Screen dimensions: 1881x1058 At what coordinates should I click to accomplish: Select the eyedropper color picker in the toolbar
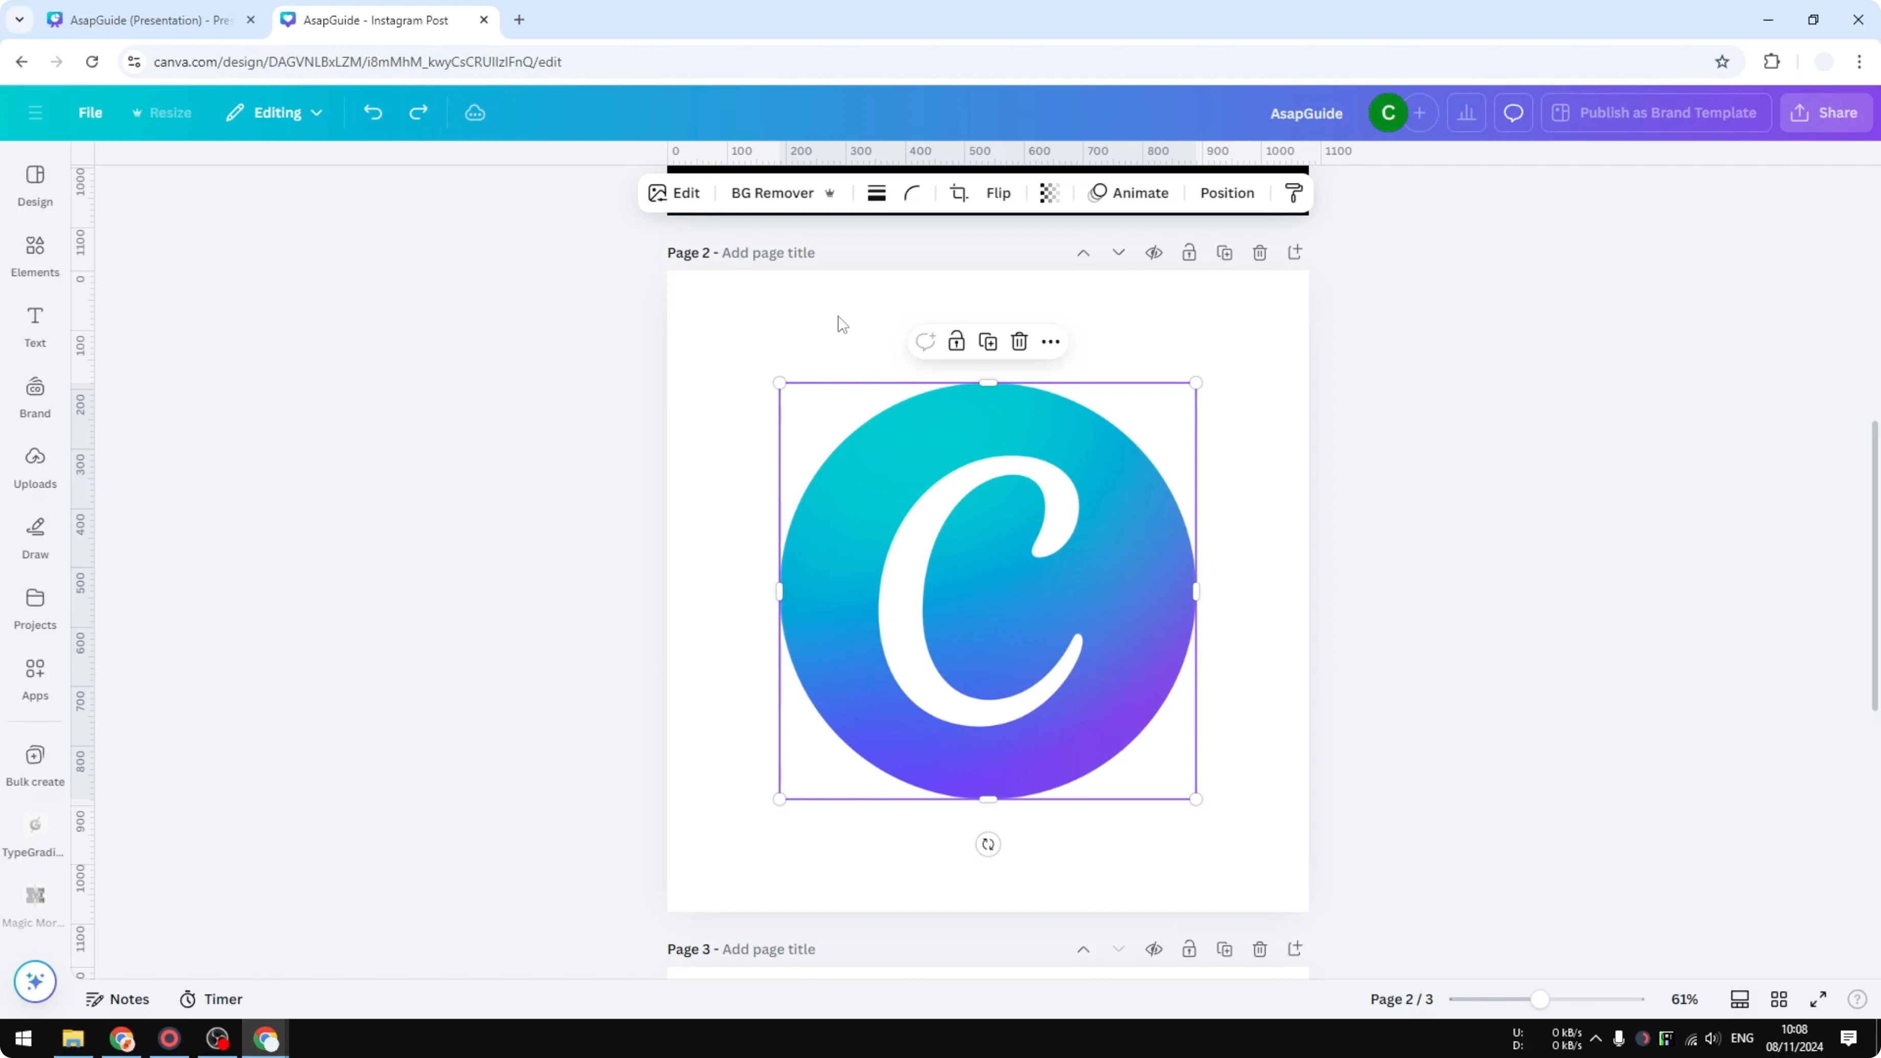1293,193
